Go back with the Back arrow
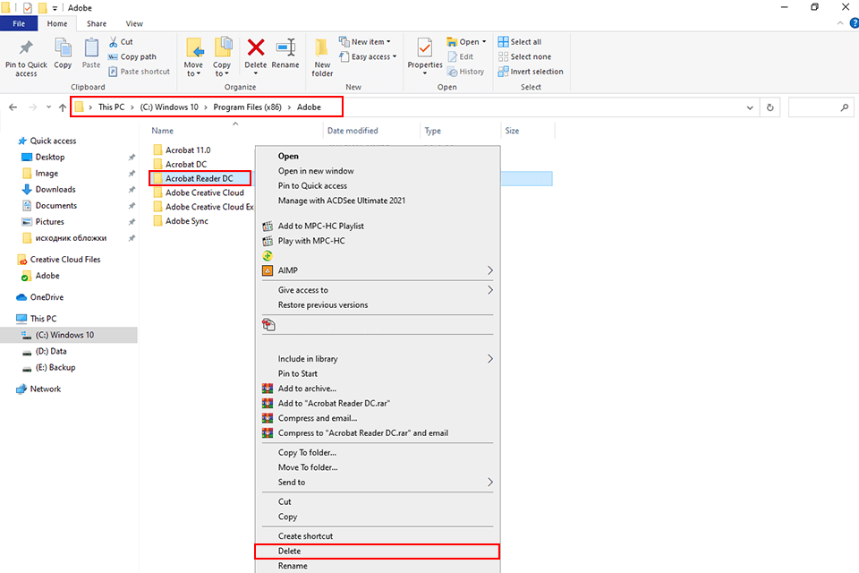 tap(13, 107)
